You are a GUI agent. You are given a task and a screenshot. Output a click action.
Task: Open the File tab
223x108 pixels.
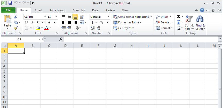(x=8, y=10)
